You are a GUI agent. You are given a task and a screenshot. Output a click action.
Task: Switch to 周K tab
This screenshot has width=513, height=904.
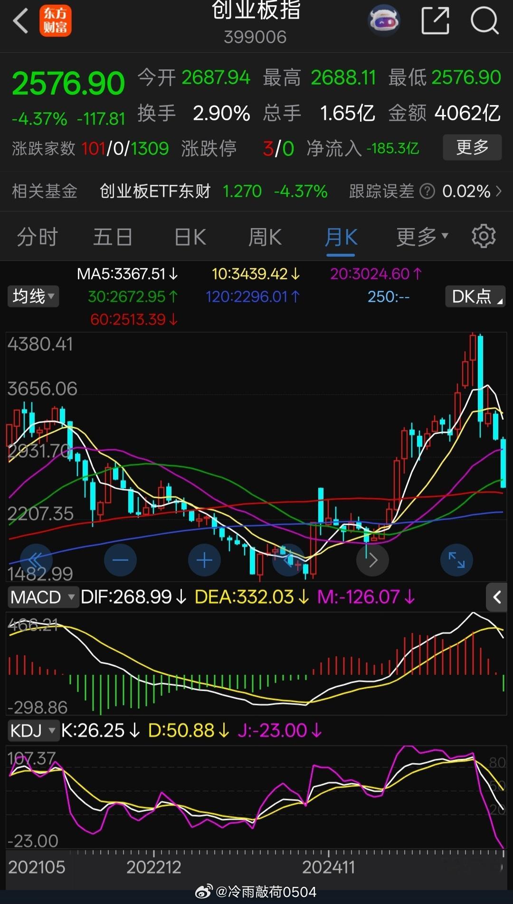265,237
